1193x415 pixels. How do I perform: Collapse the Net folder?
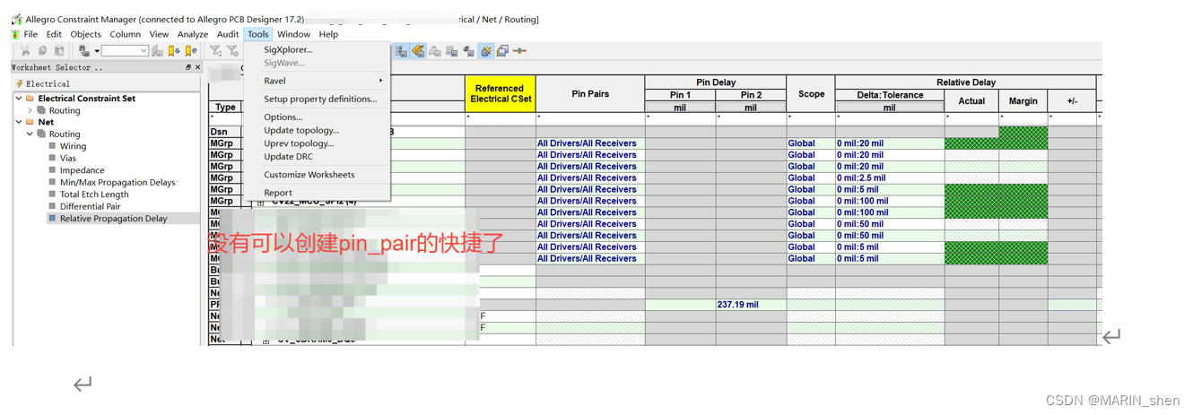tap(19, 122)
